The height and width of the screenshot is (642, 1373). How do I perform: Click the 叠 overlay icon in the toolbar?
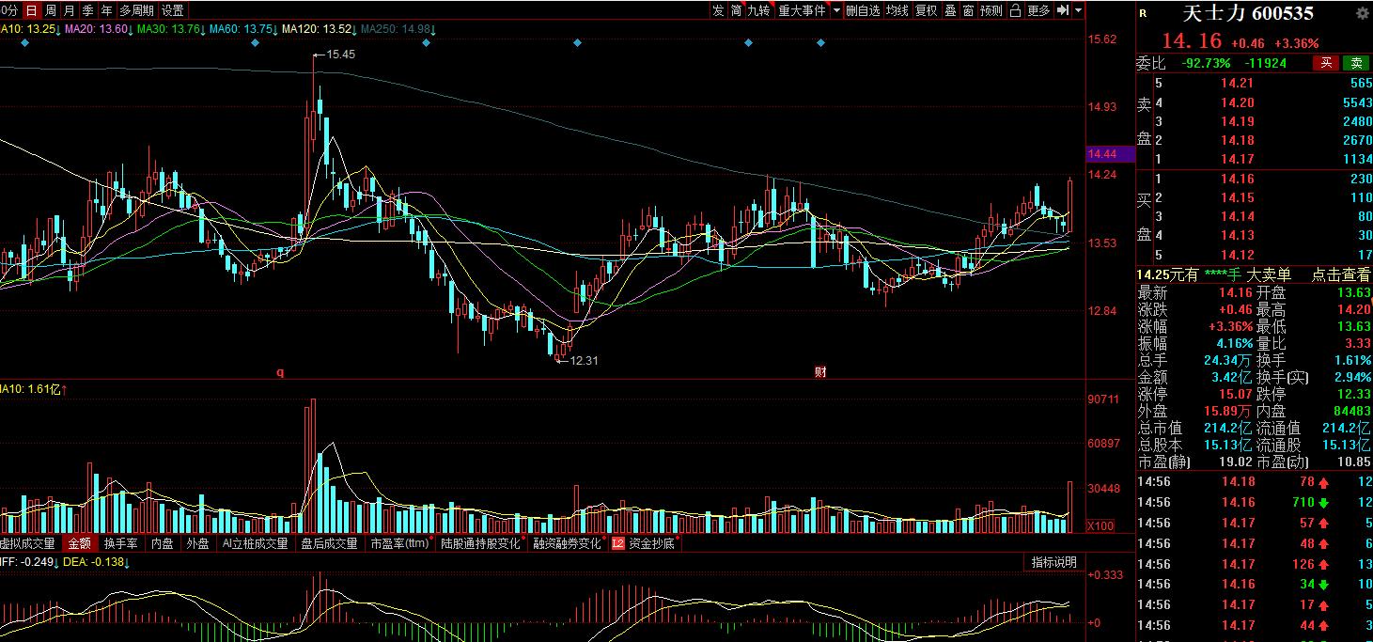click(950, 10)
